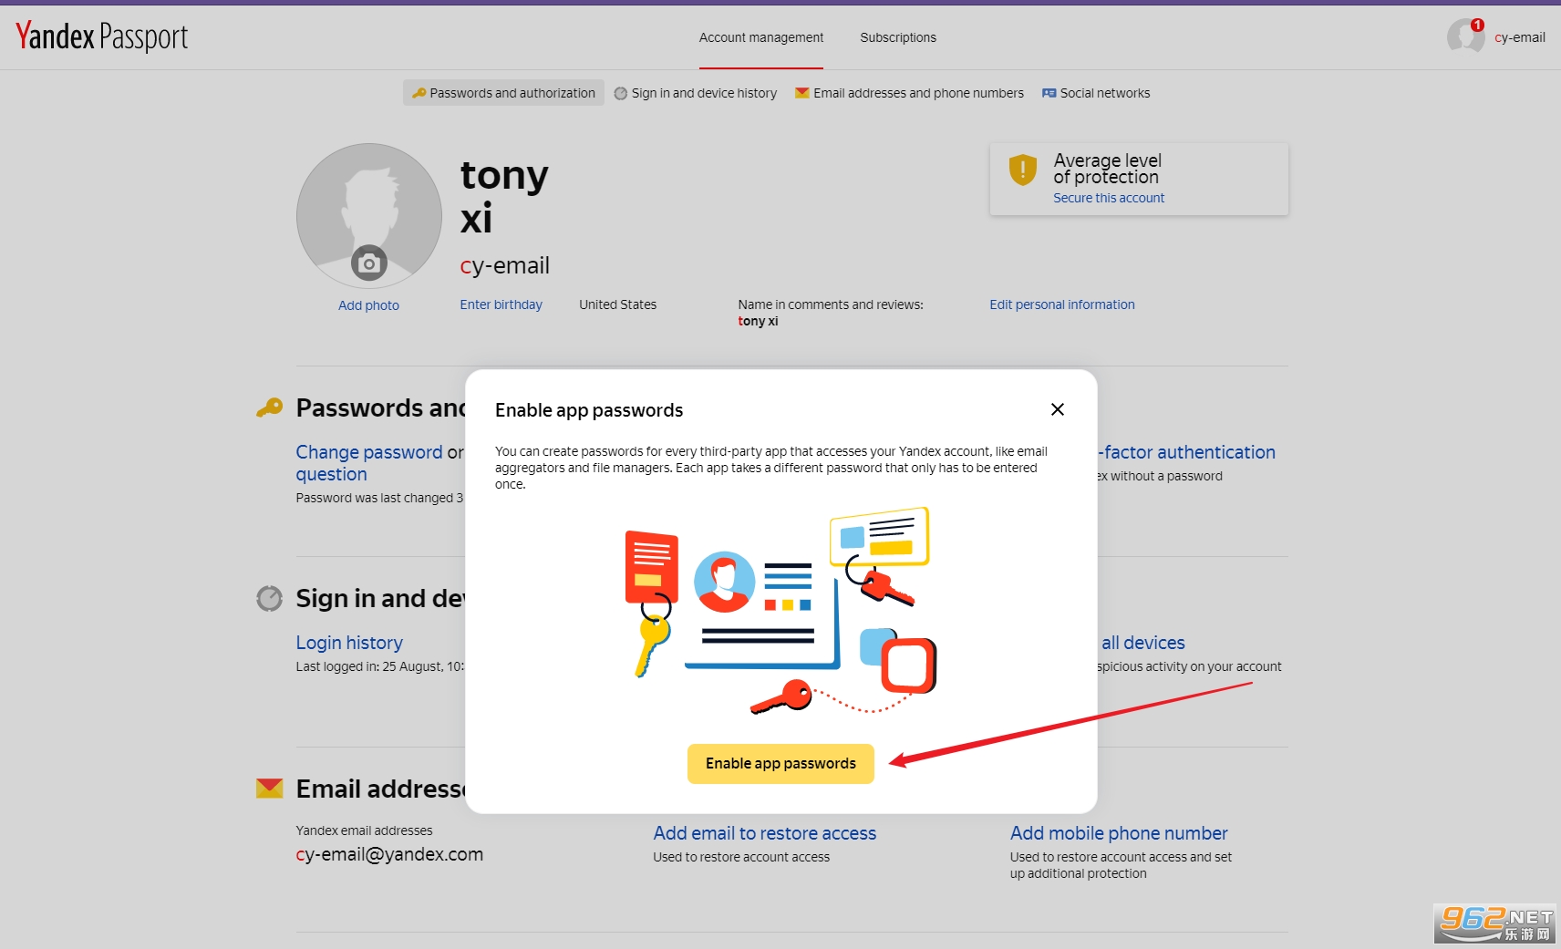Screen dimensions: 1561x949
Task: Click the all devices link
Action: point(1143,643)
